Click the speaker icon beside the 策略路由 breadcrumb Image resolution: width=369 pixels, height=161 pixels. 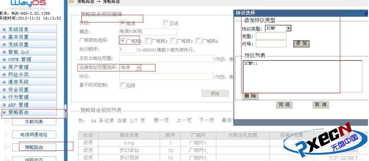click(x=71, y=2)
